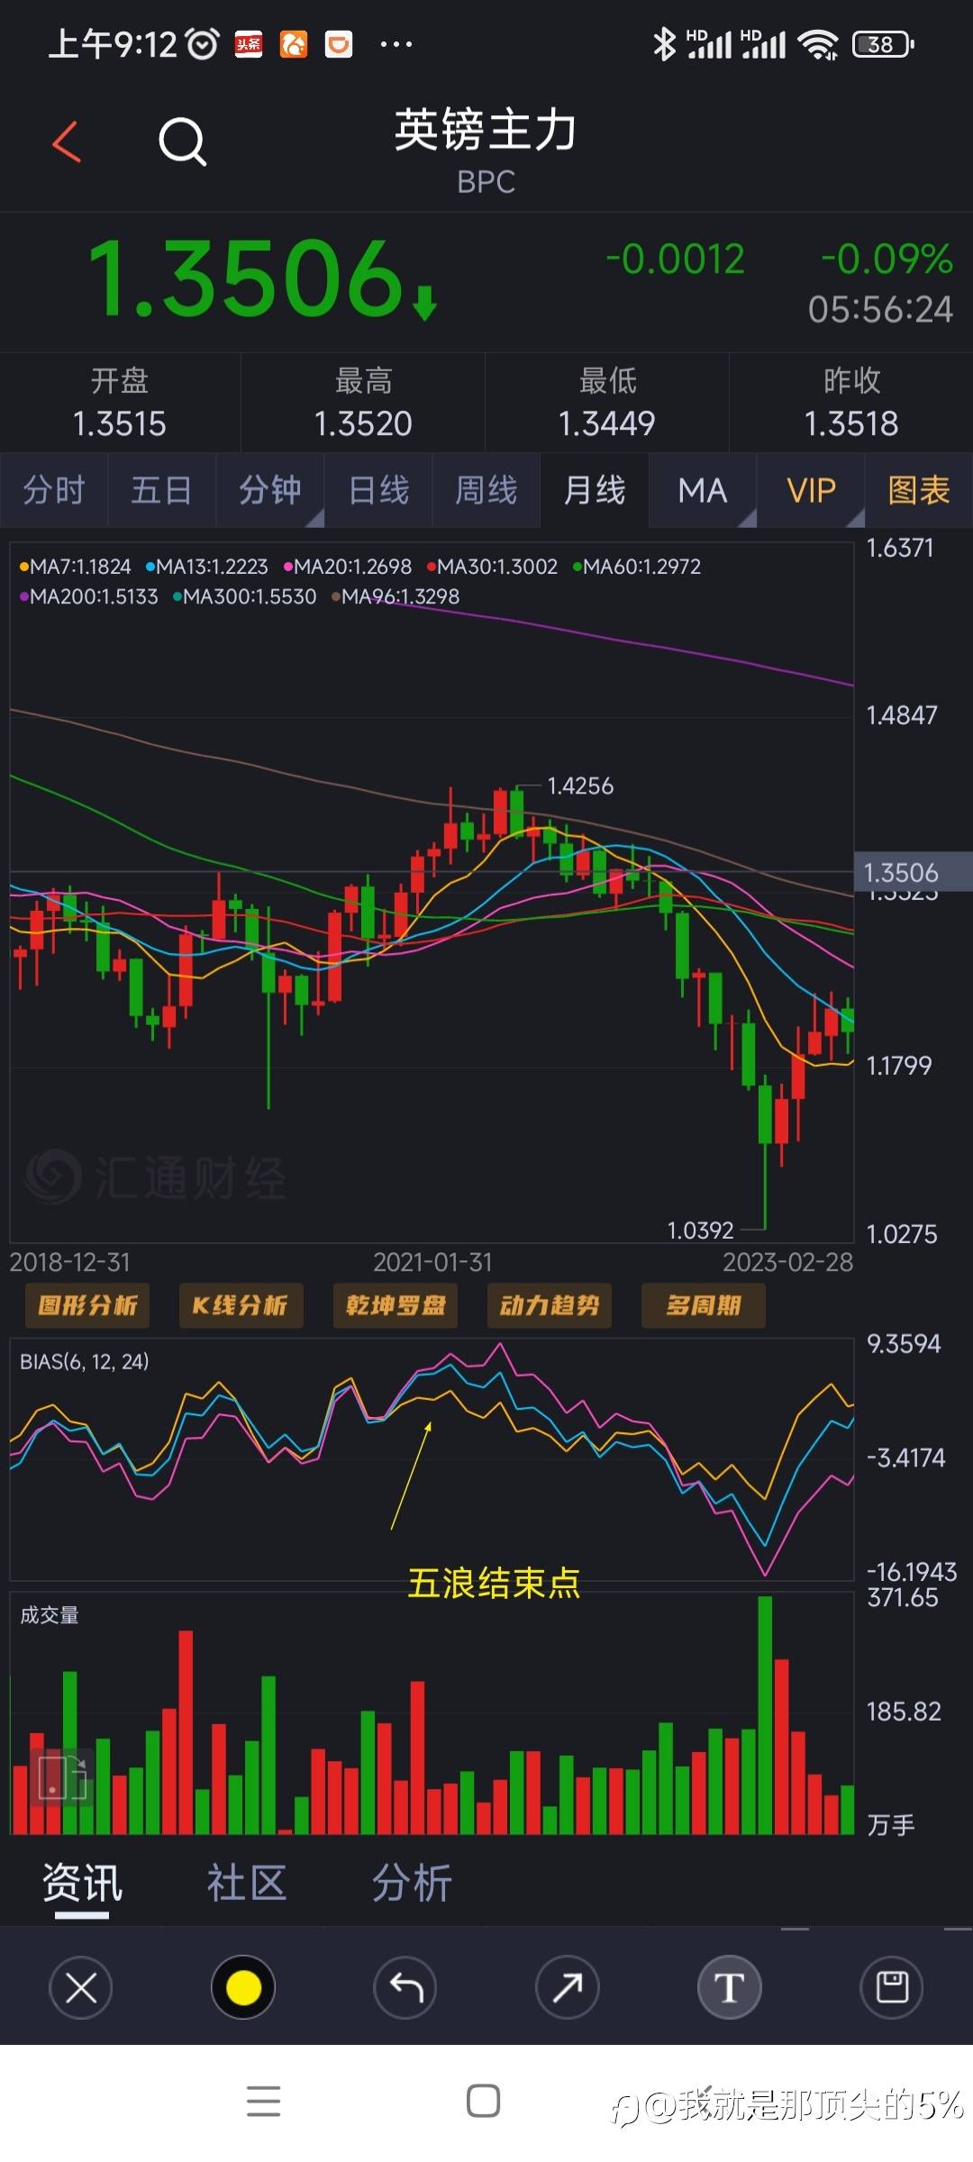
Task: Open K线分析 button
Action: point(241,1305)
